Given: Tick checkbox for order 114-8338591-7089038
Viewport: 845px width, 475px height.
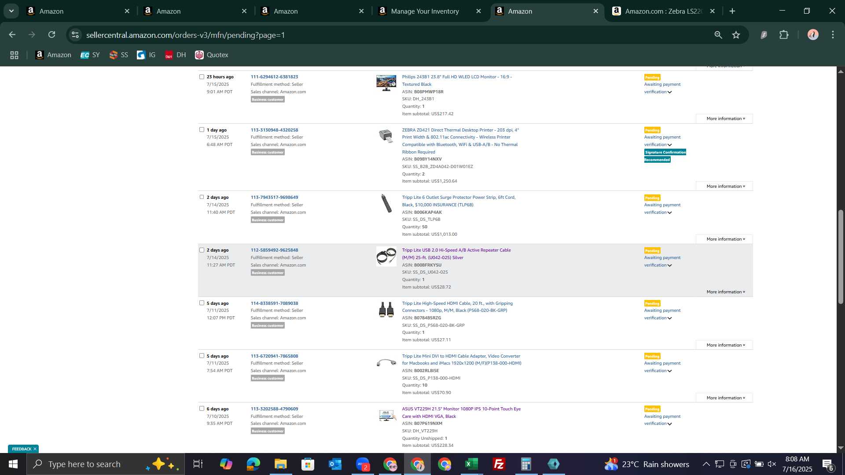Looking at the screenshot, I should 202,303.
